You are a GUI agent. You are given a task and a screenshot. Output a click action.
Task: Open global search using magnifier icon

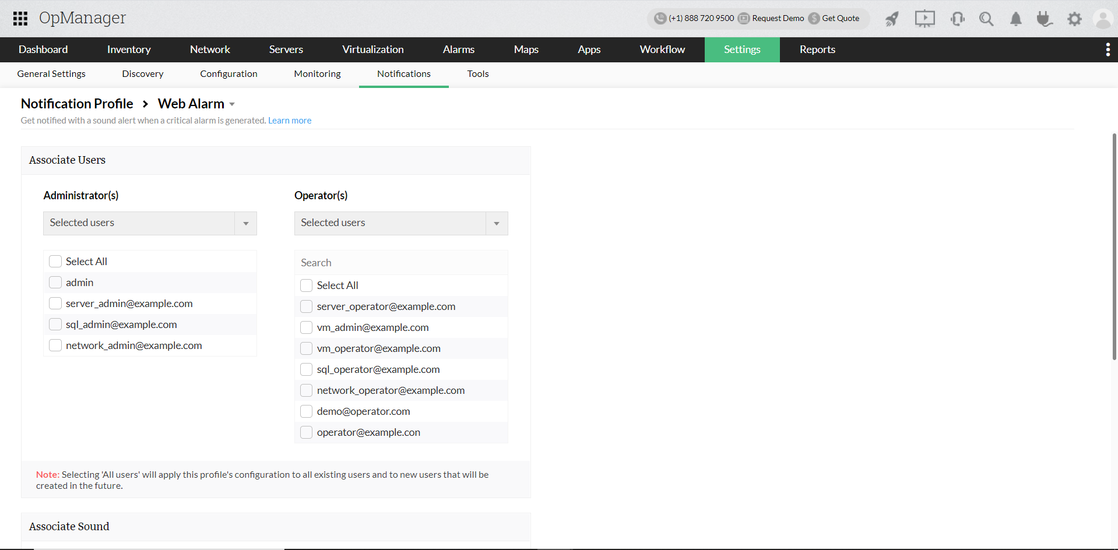tap(986, 19)
